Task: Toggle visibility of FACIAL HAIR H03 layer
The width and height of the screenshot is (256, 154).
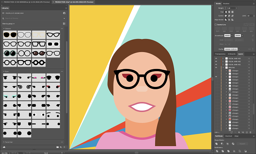Action: (216, 58)
